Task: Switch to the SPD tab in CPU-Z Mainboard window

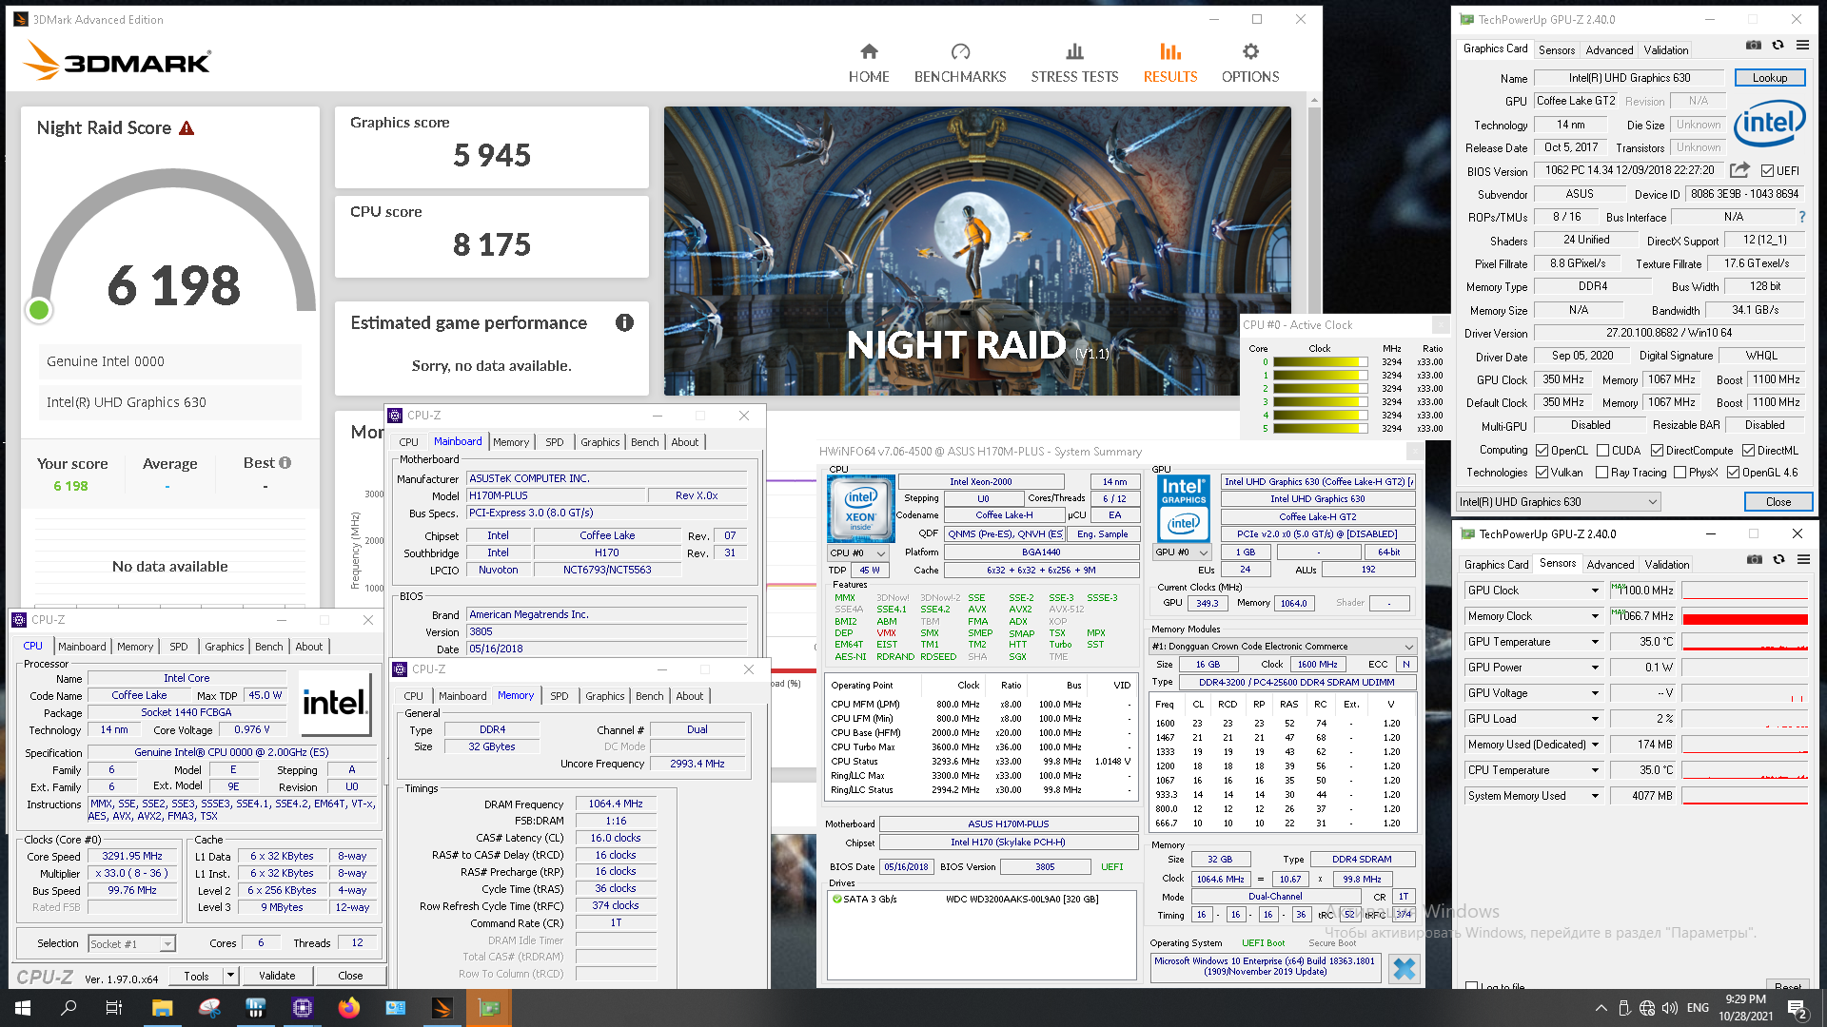Action: tap(554, 442)
